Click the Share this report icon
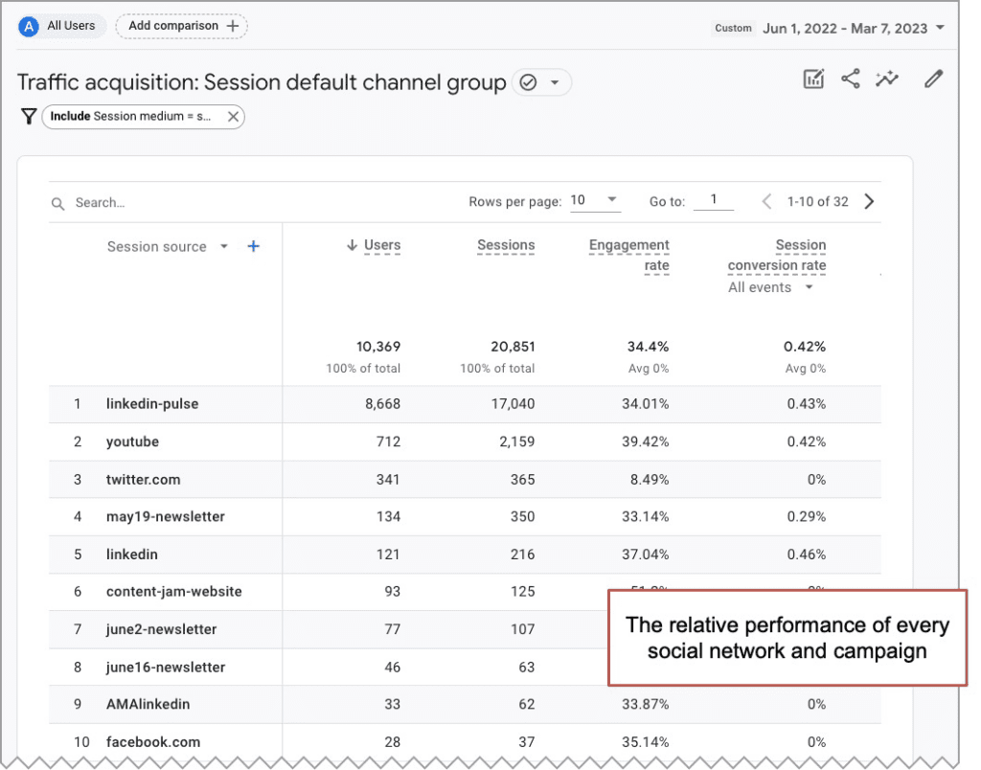The image size is (981, 770). click(x=851, y=79)
